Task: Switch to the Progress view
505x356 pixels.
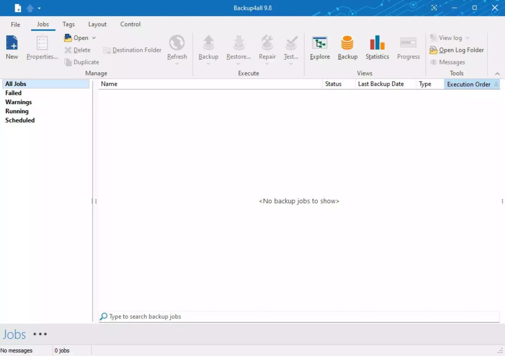Action: point(408,46)
